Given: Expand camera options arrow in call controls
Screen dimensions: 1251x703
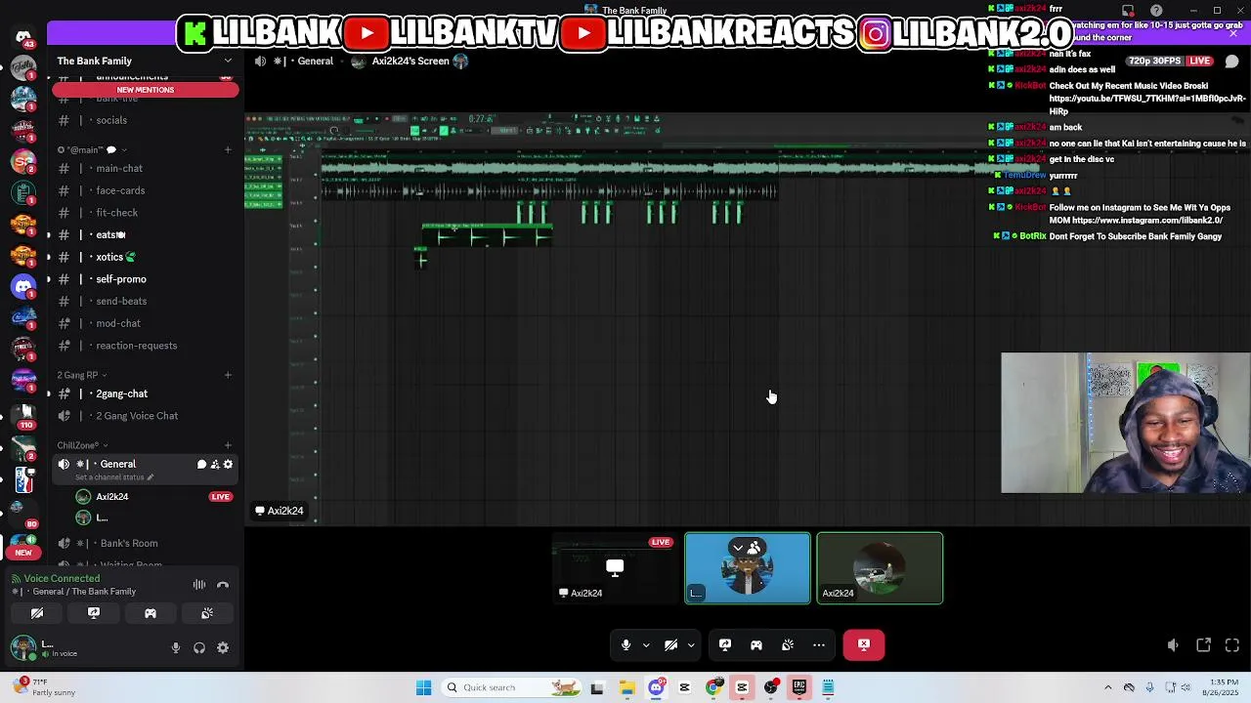Looking at the screenshot, I should 691,644.
